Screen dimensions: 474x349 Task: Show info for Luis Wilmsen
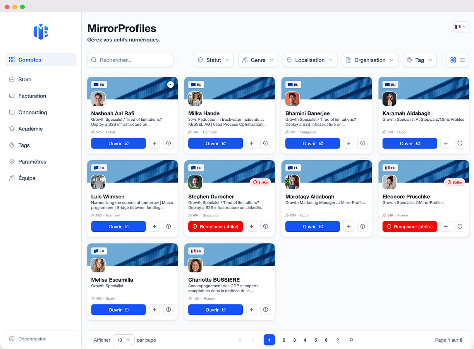[168, 226]
